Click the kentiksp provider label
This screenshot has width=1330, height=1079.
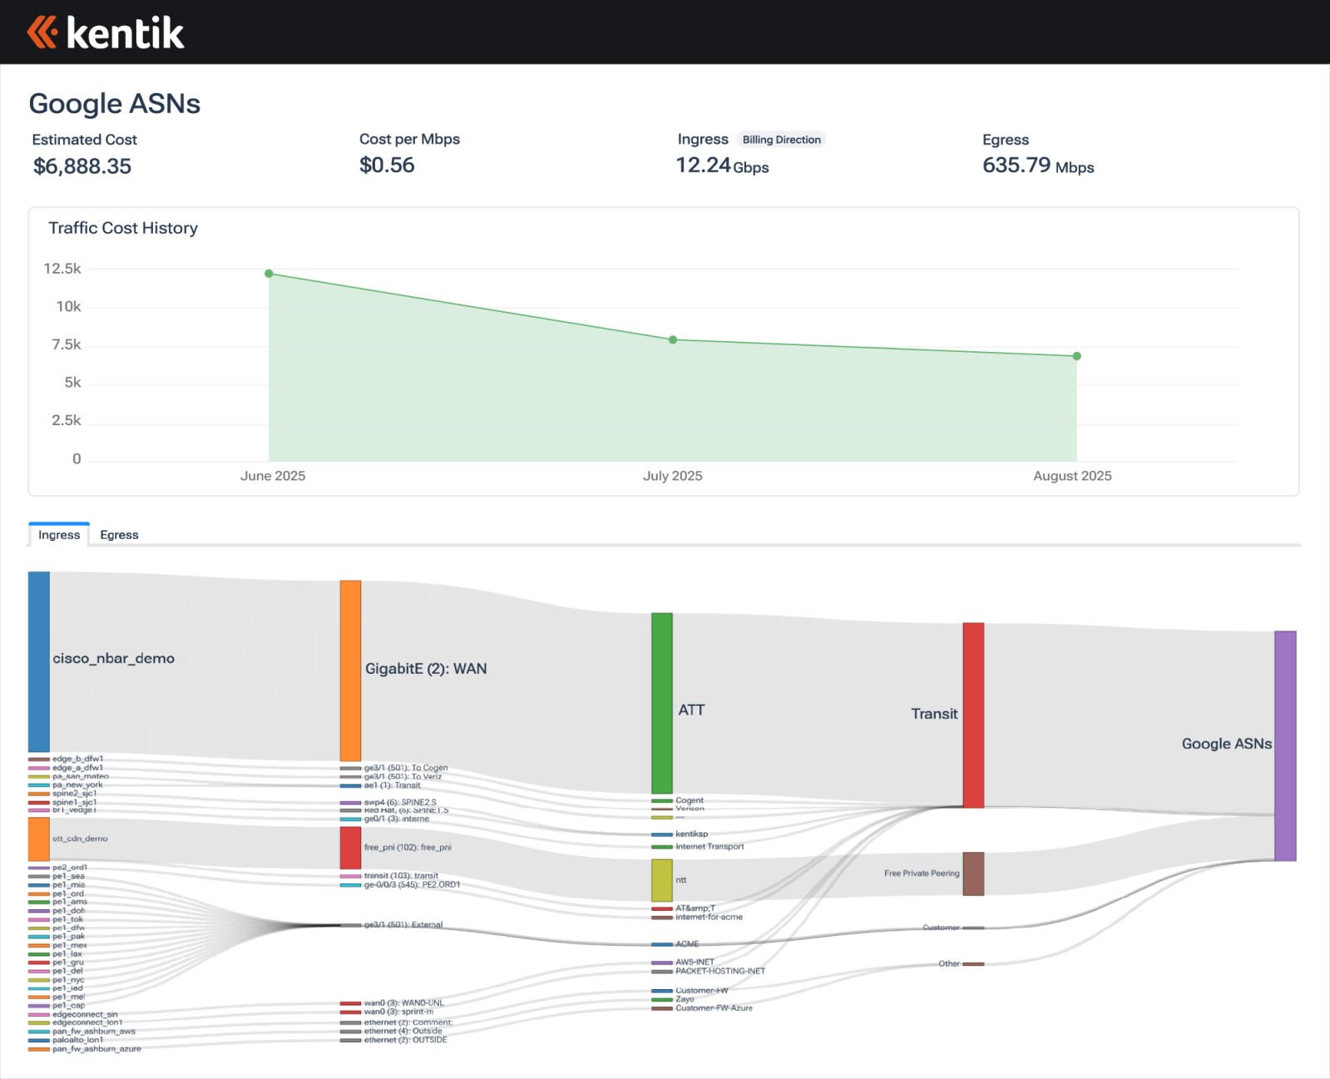point(691,834)
